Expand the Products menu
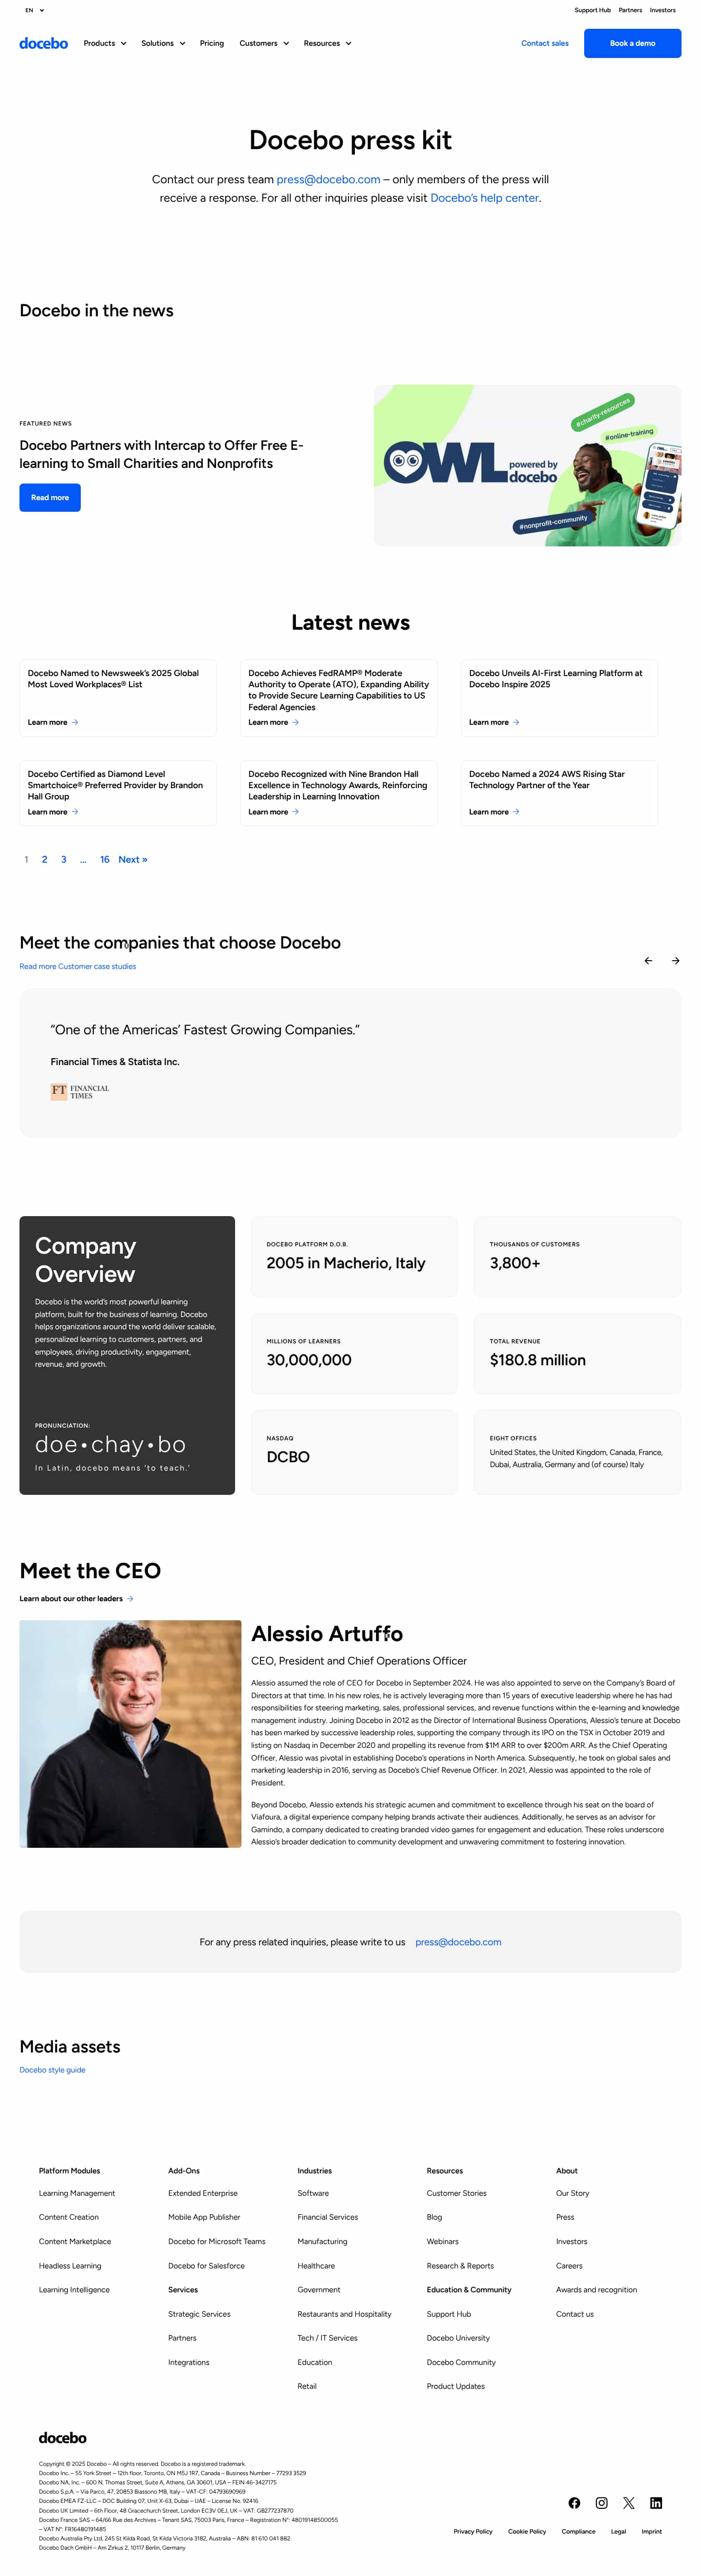701x2576 pixels. (105, 44)
